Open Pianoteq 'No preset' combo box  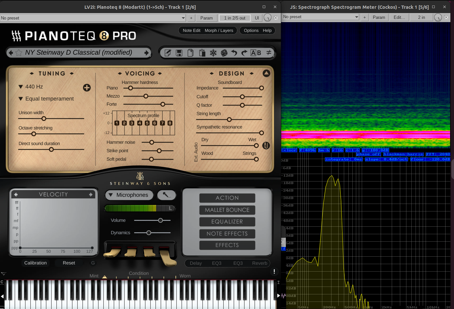coord(93,18)
